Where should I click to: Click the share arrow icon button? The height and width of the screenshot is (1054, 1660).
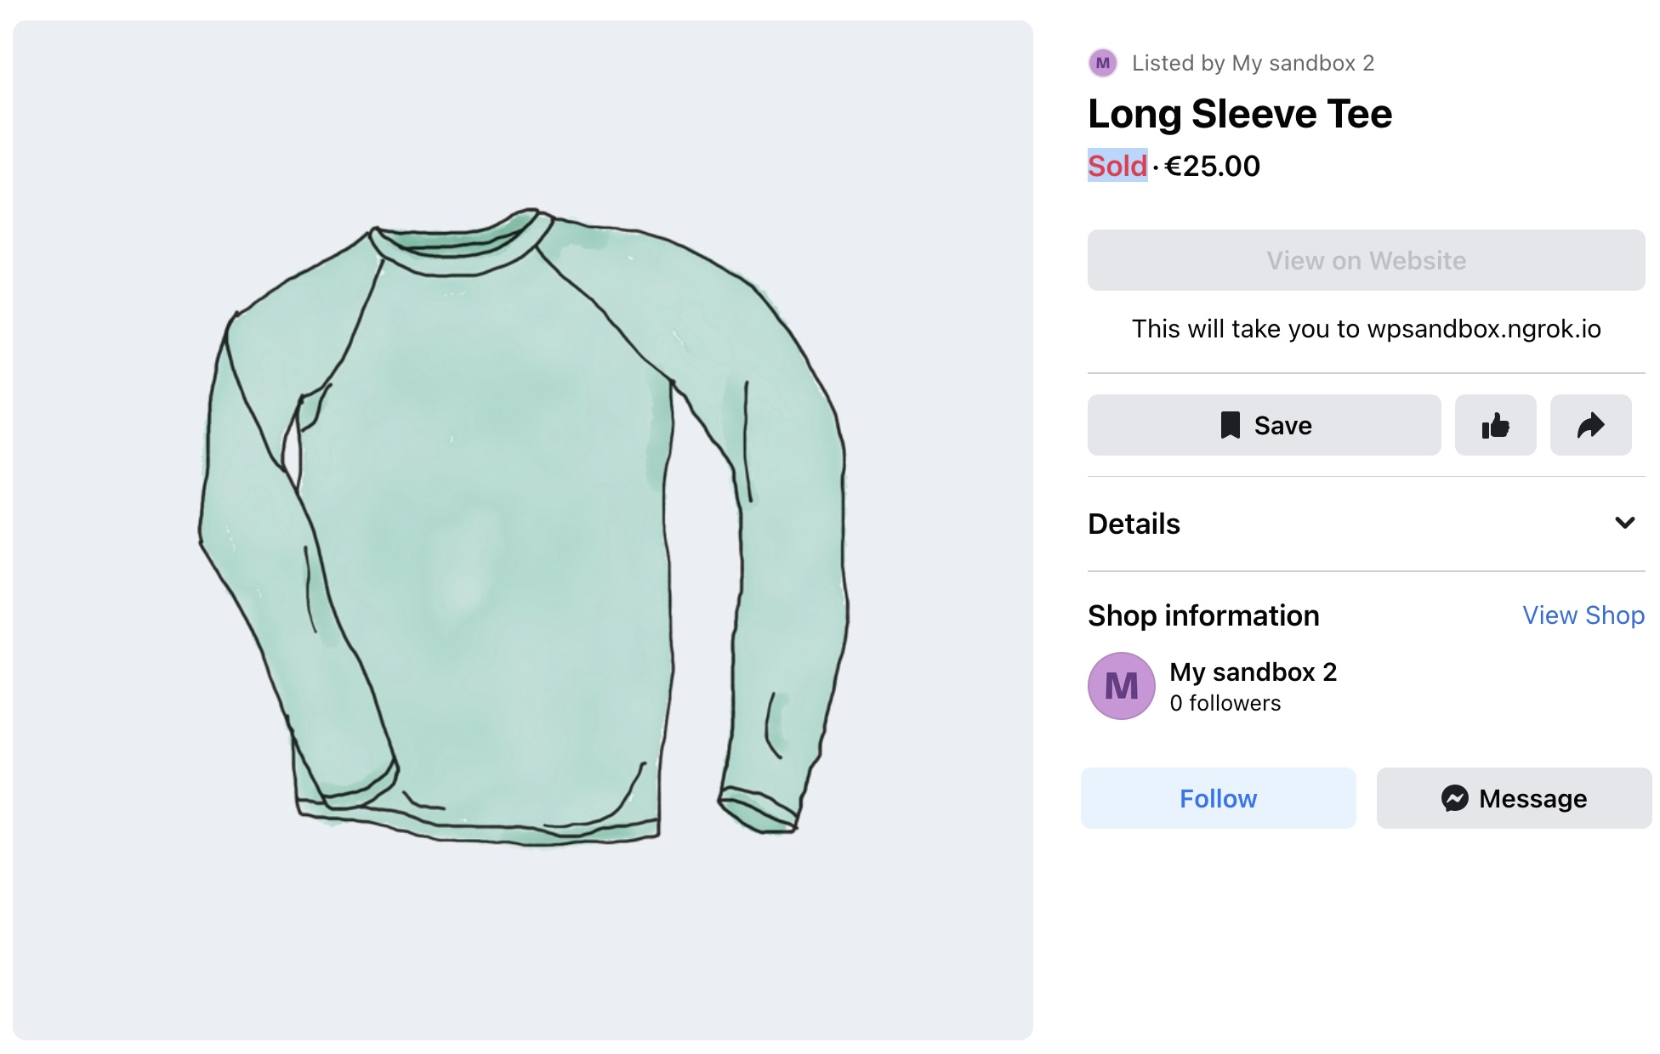pyautogui.click(x=1590, y=425)
